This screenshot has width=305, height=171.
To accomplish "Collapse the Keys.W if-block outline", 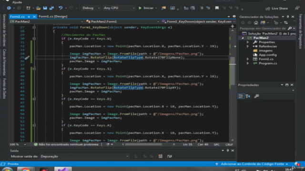I will coord(34,39).
